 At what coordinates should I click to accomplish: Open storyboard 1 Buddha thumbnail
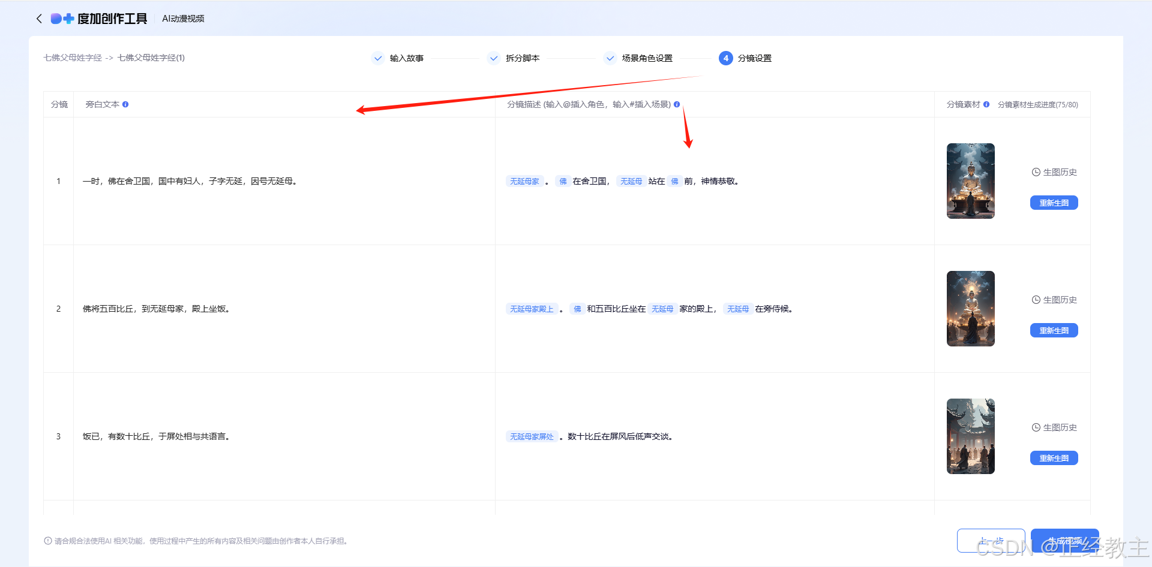click(971, 181)
